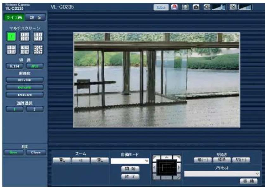Adjust the mic volume level slider
The image size is (265, 187).
(x=219, y=7)
